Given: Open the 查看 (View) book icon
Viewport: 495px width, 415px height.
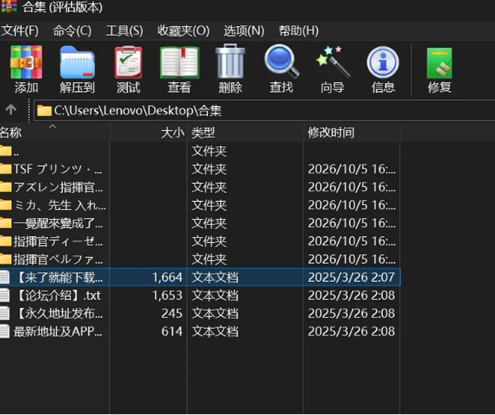Looking at the screenshot, I should [x=179, y=62].
